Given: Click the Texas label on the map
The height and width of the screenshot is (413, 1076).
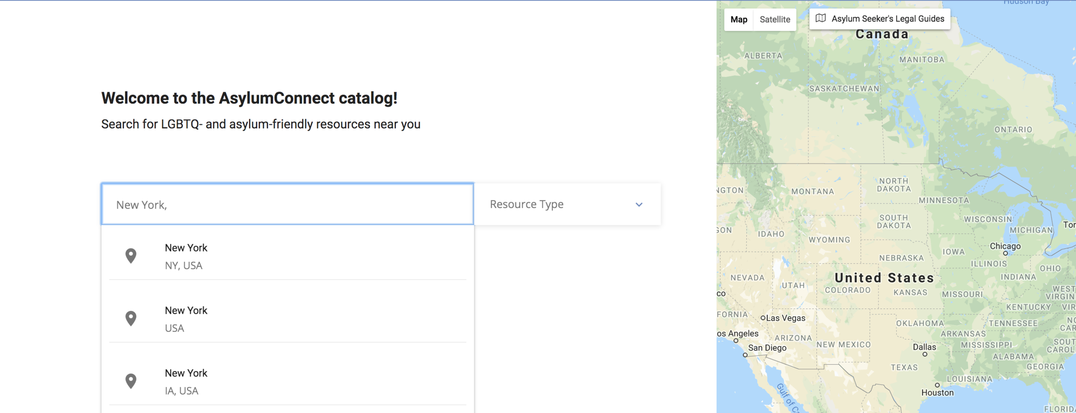Looking at the screenshot, I should click(x=904, y=367).
